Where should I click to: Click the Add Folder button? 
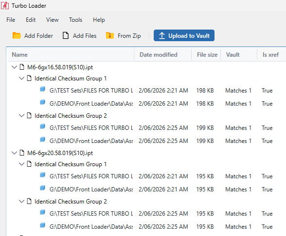click(33, 35)
